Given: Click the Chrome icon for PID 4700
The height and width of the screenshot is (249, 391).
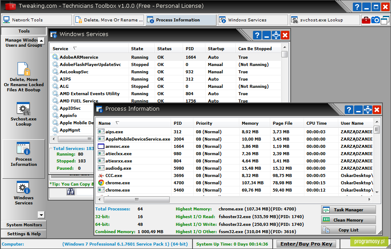Looking at the screenshot, I should 101,183.
